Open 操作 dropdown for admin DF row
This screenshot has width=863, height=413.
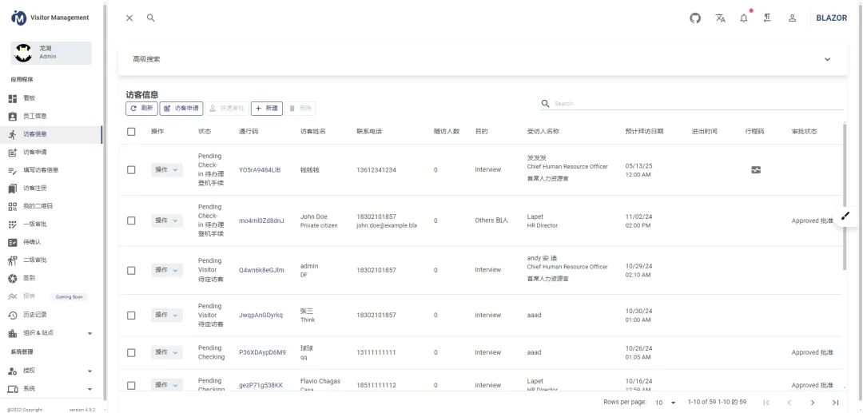167,270
